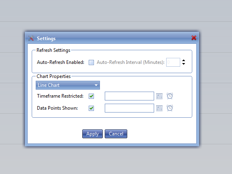Uncheck the Timeframe Restricted checkbox

91,96
